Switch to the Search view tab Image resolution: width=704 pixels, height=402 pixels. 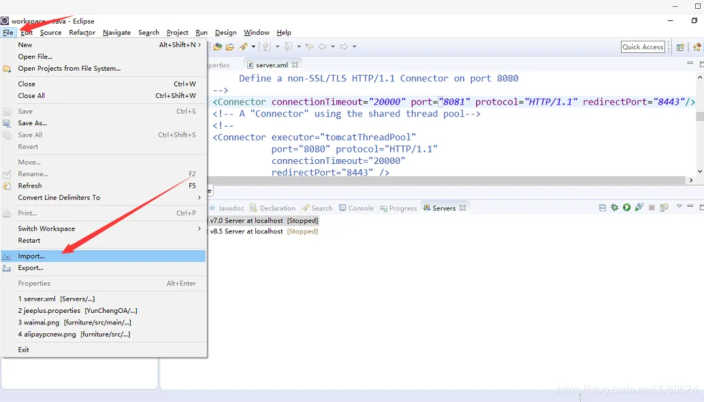317,208
